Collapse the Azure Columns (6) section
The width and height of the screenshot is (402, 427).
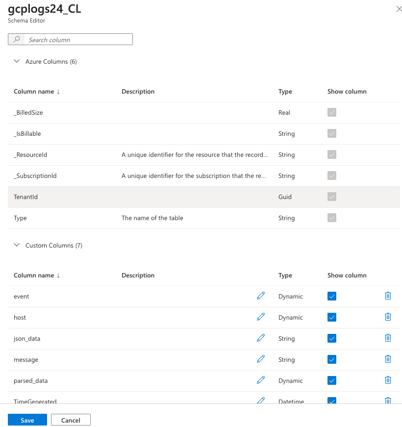[x=17, y=61]
